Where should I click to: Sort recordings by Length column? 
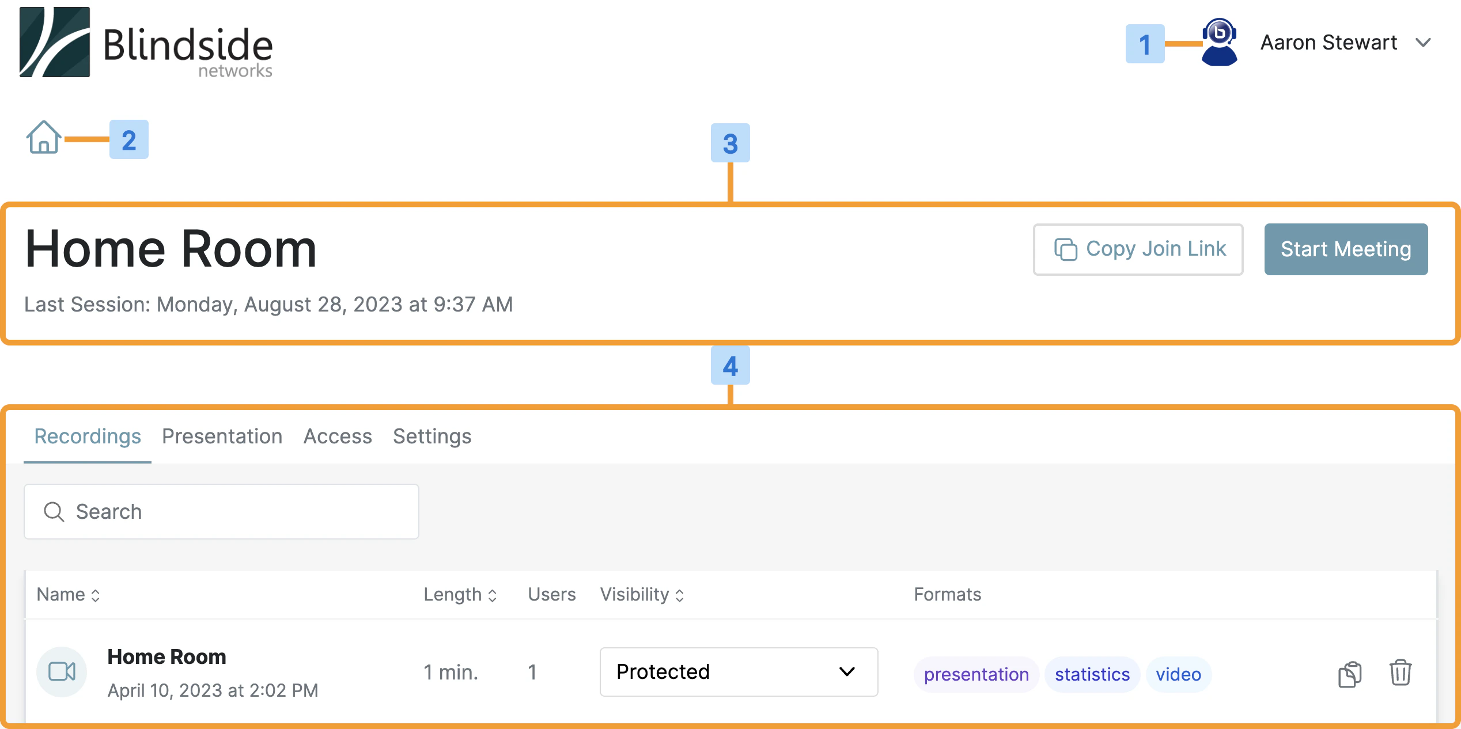click(x=460, y=594)
